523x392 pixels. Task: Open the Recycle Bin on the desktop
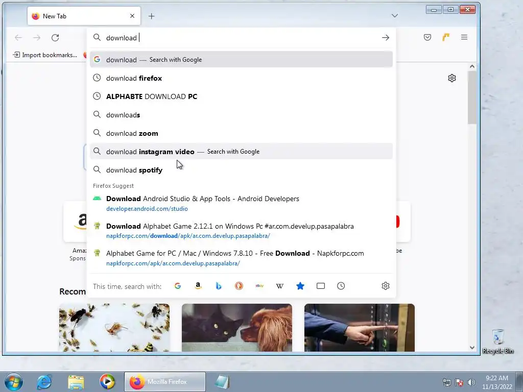click(497, 341)
